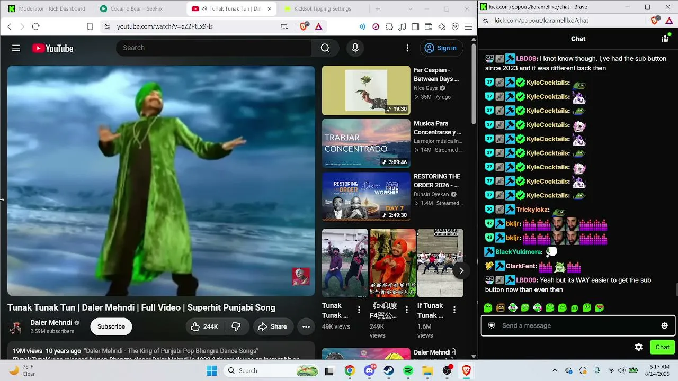Viewport: 678px width, 381px height.
Task: Open the media control music note icon
Action: tap(402, 26)
